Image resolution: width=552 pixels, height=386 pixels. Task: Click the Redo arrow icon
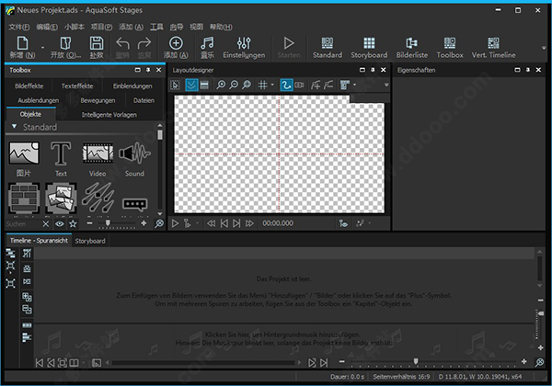point(144,43)
